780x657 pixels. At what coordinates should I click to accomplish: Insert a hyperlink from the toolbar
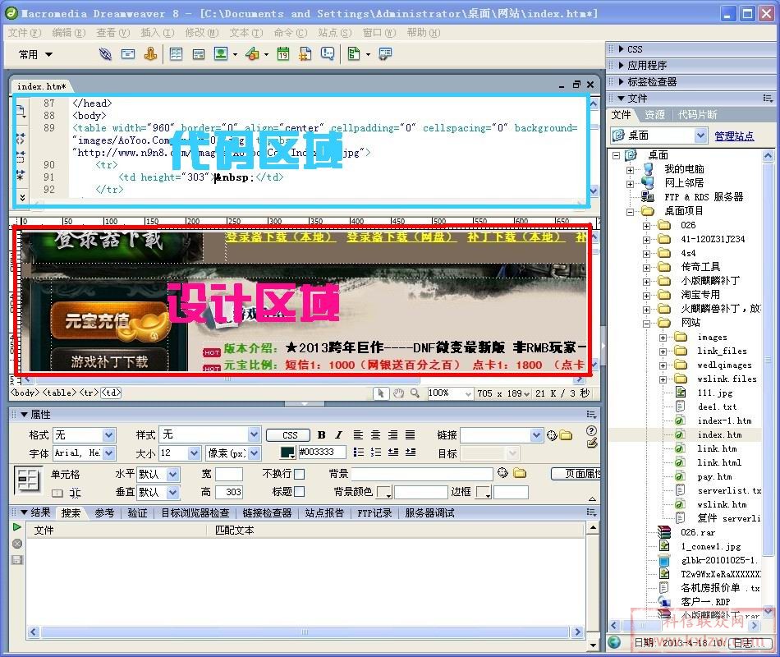(x=105, y=53)
